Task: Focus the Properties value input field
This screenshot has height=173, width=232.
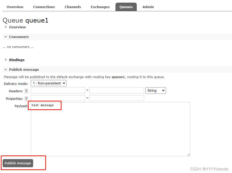Action: click(x=117, y=98)
